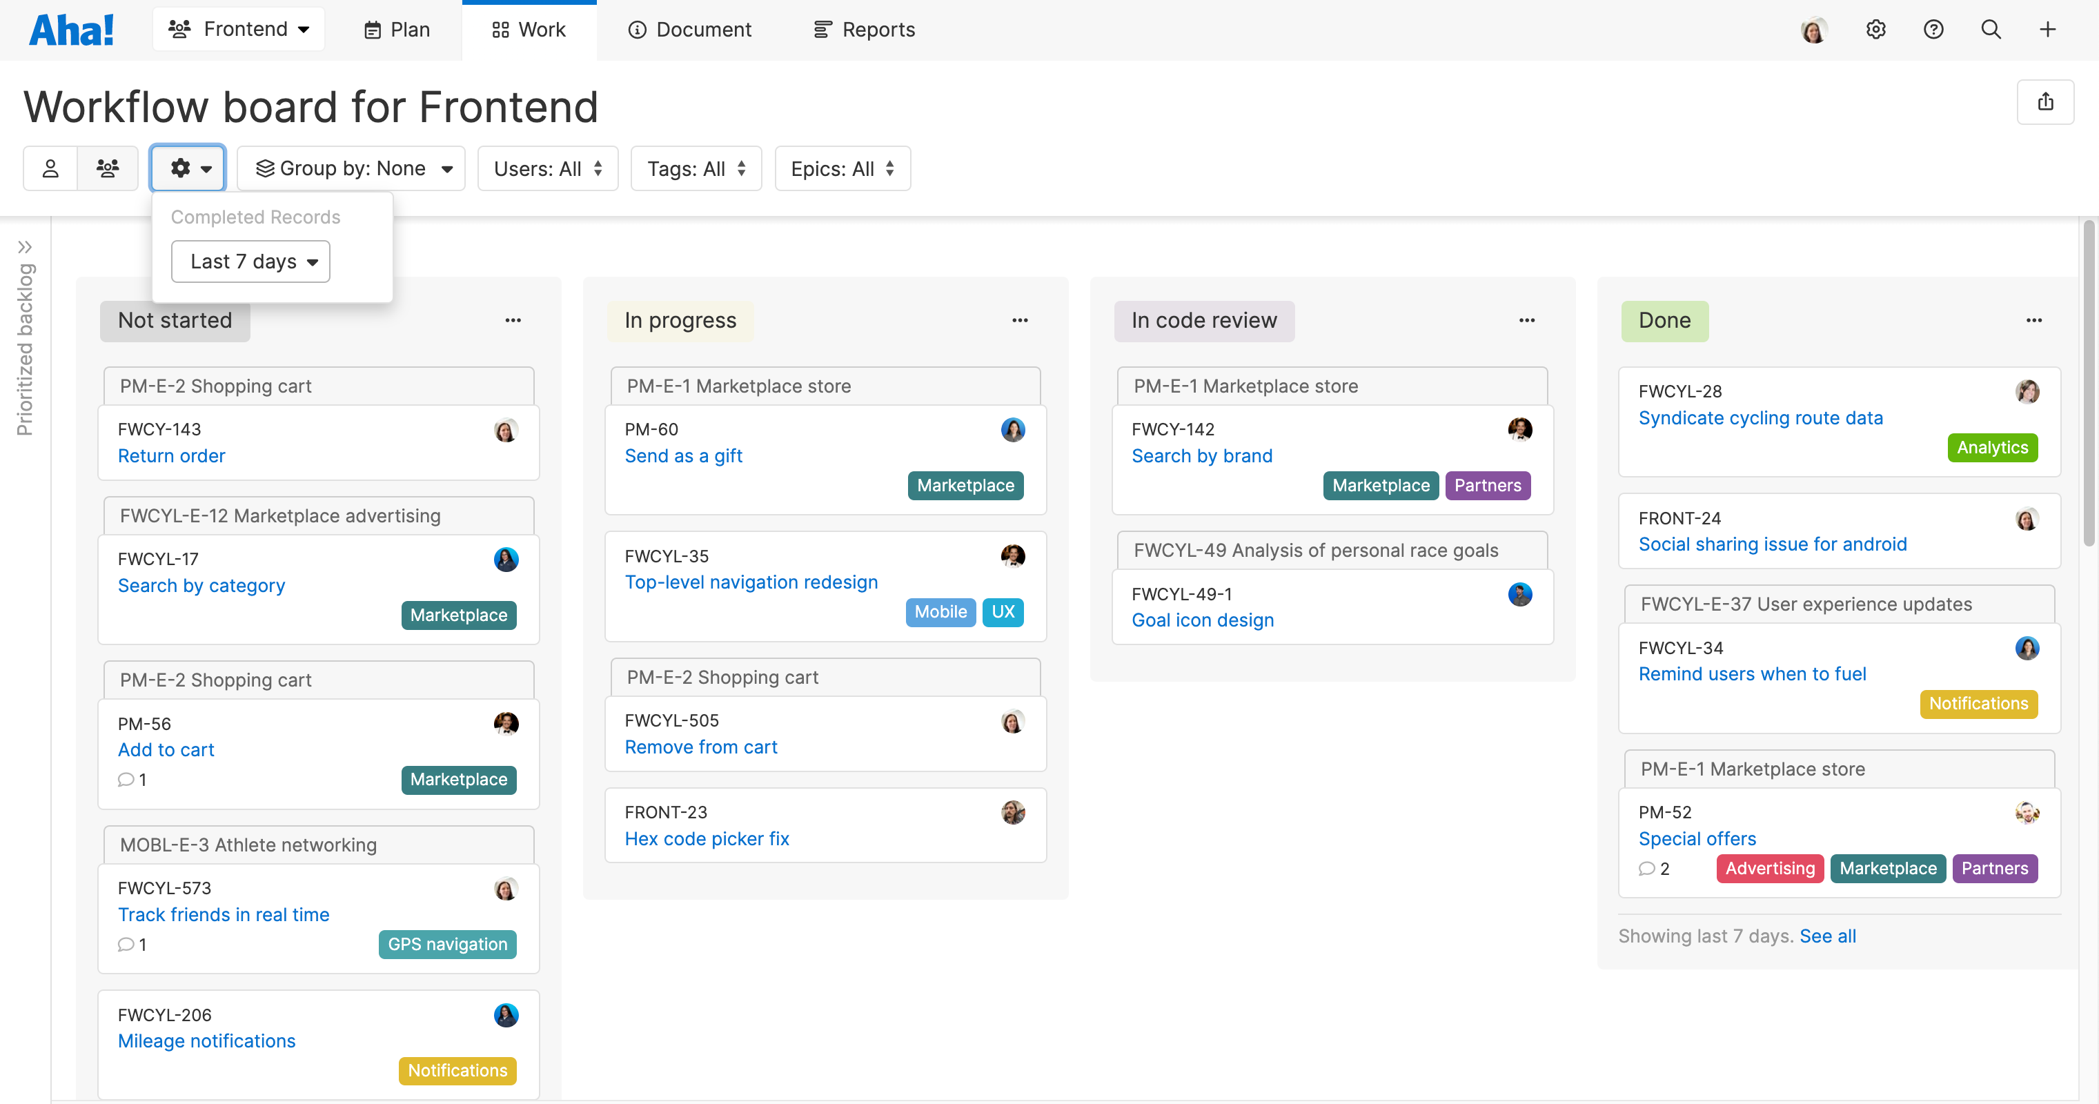Open the Last 7 days dropdown
Screen dimensions: 2099x1104
(250, 262)
